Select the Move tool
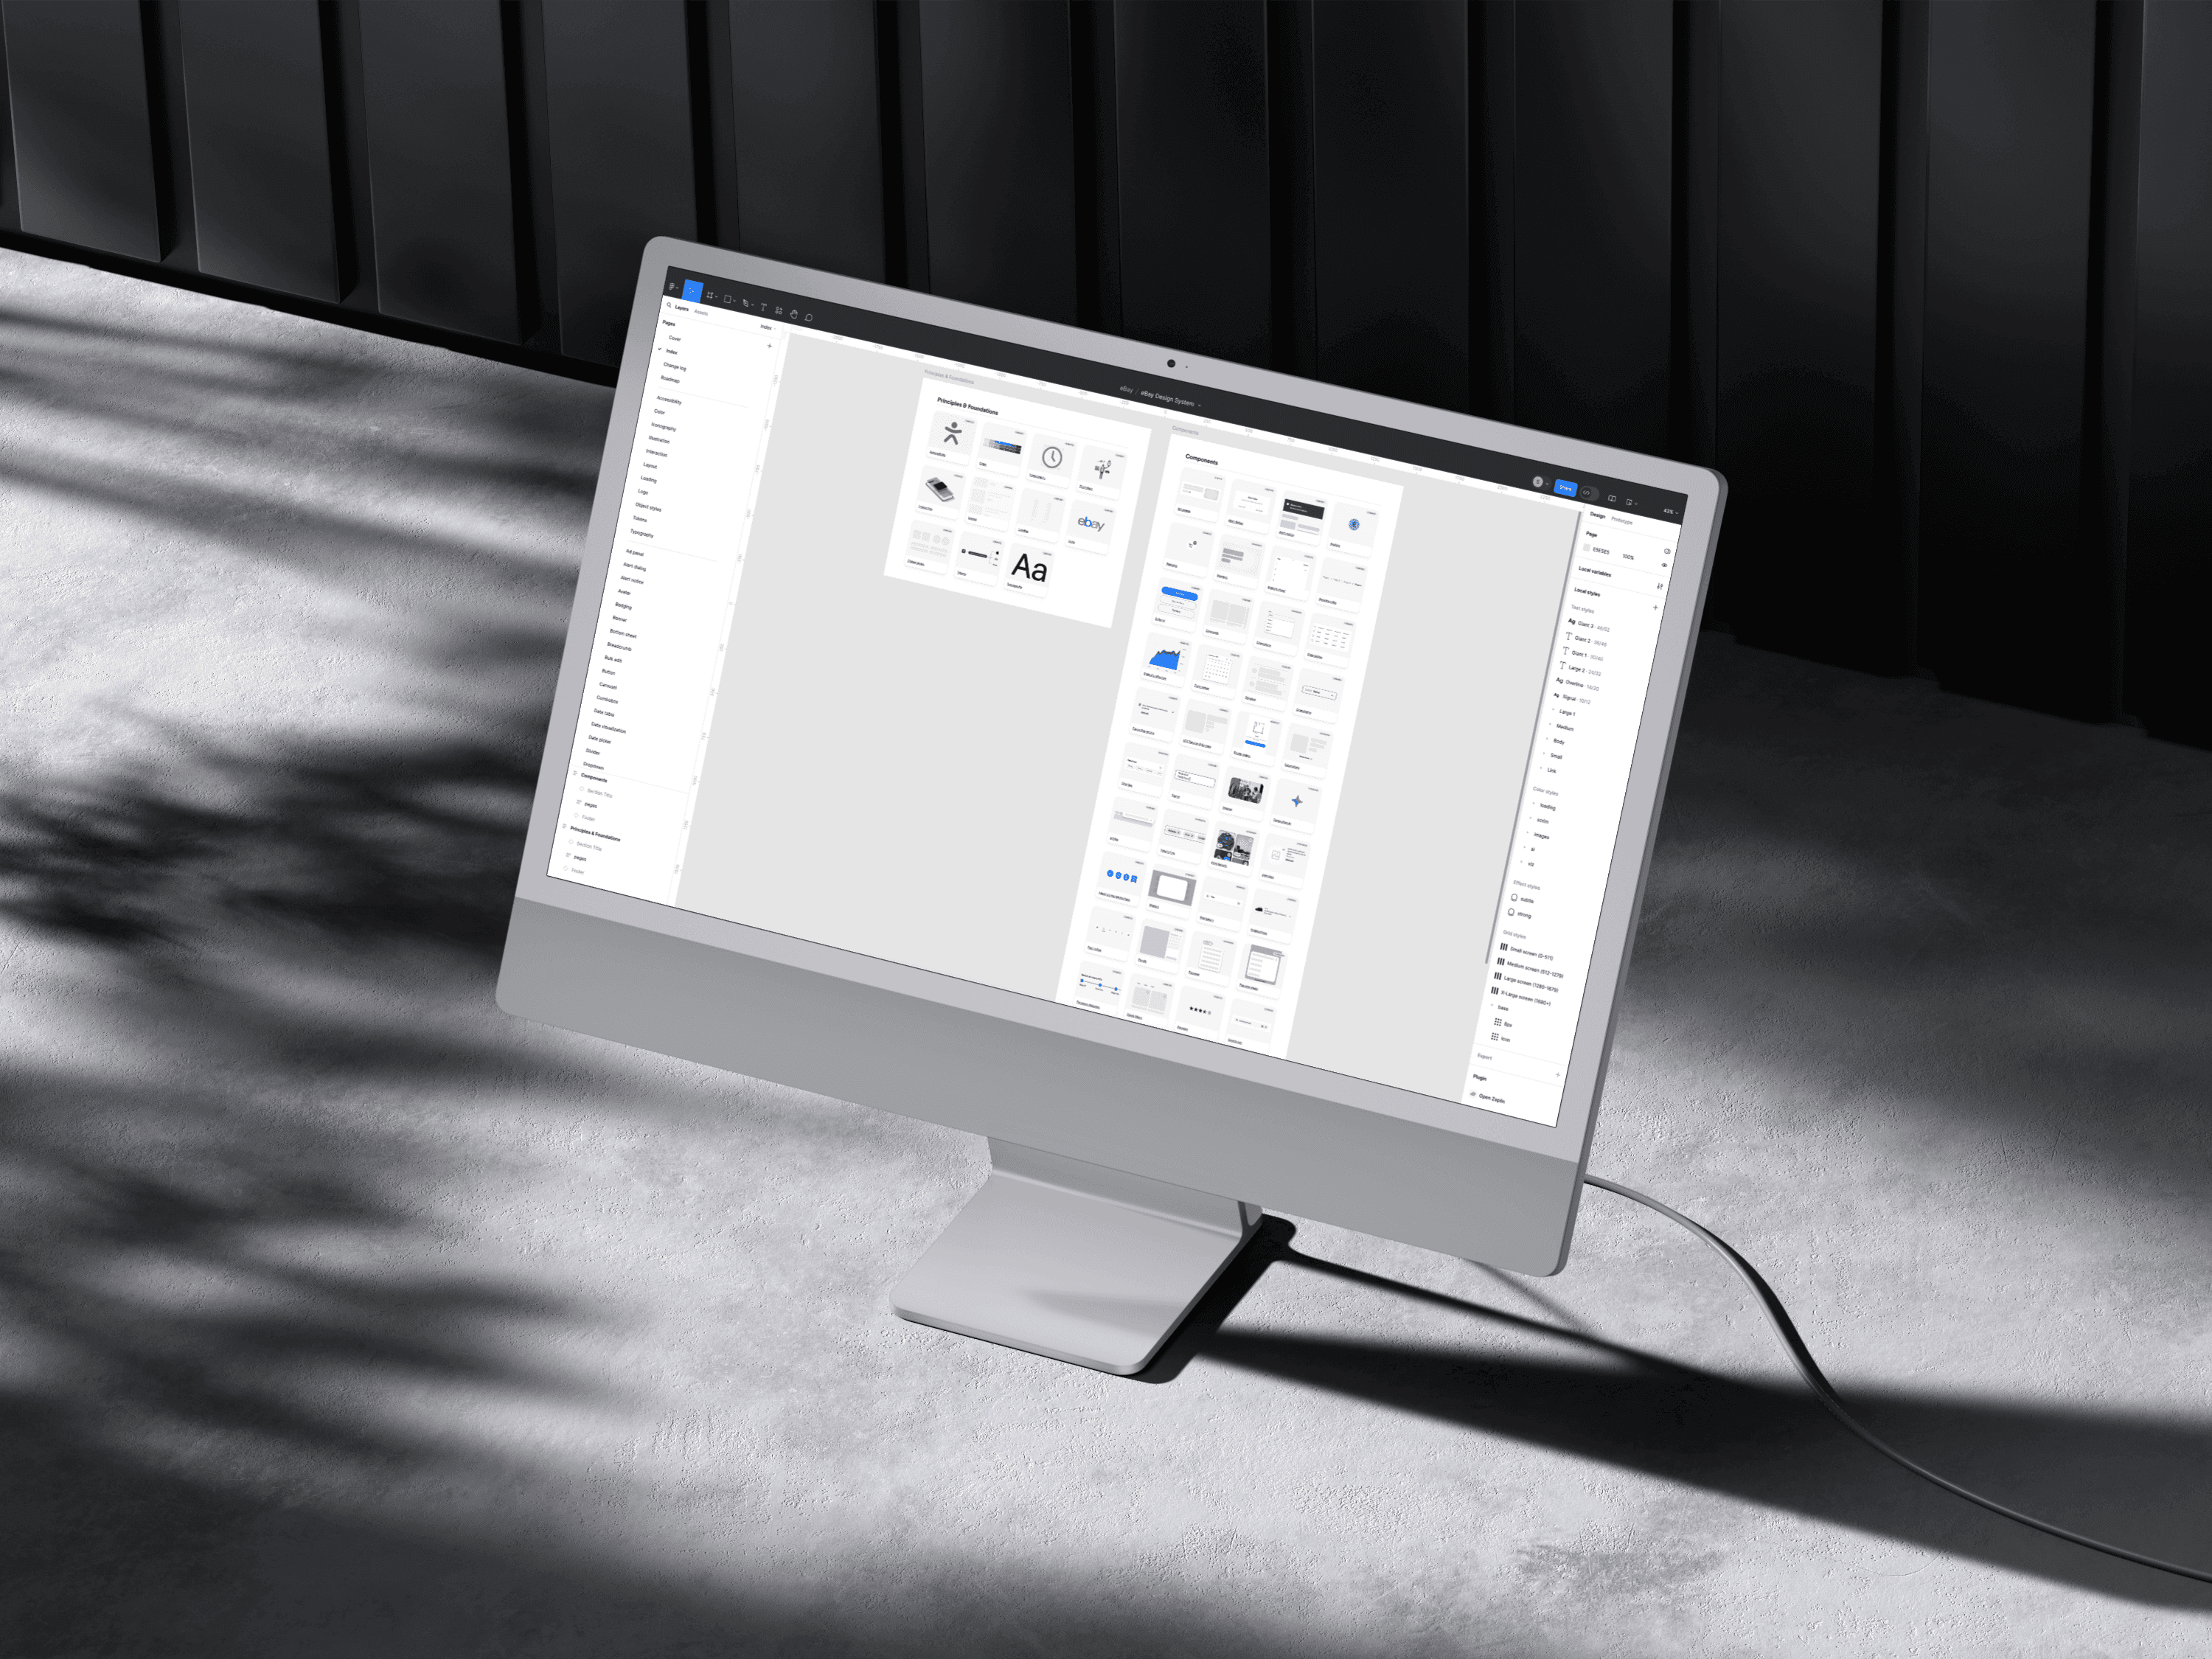 coord(693,292)
